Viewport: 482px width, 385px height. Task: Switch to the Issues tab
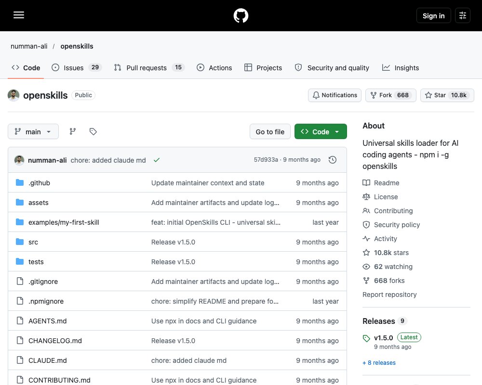coord(77,68)
